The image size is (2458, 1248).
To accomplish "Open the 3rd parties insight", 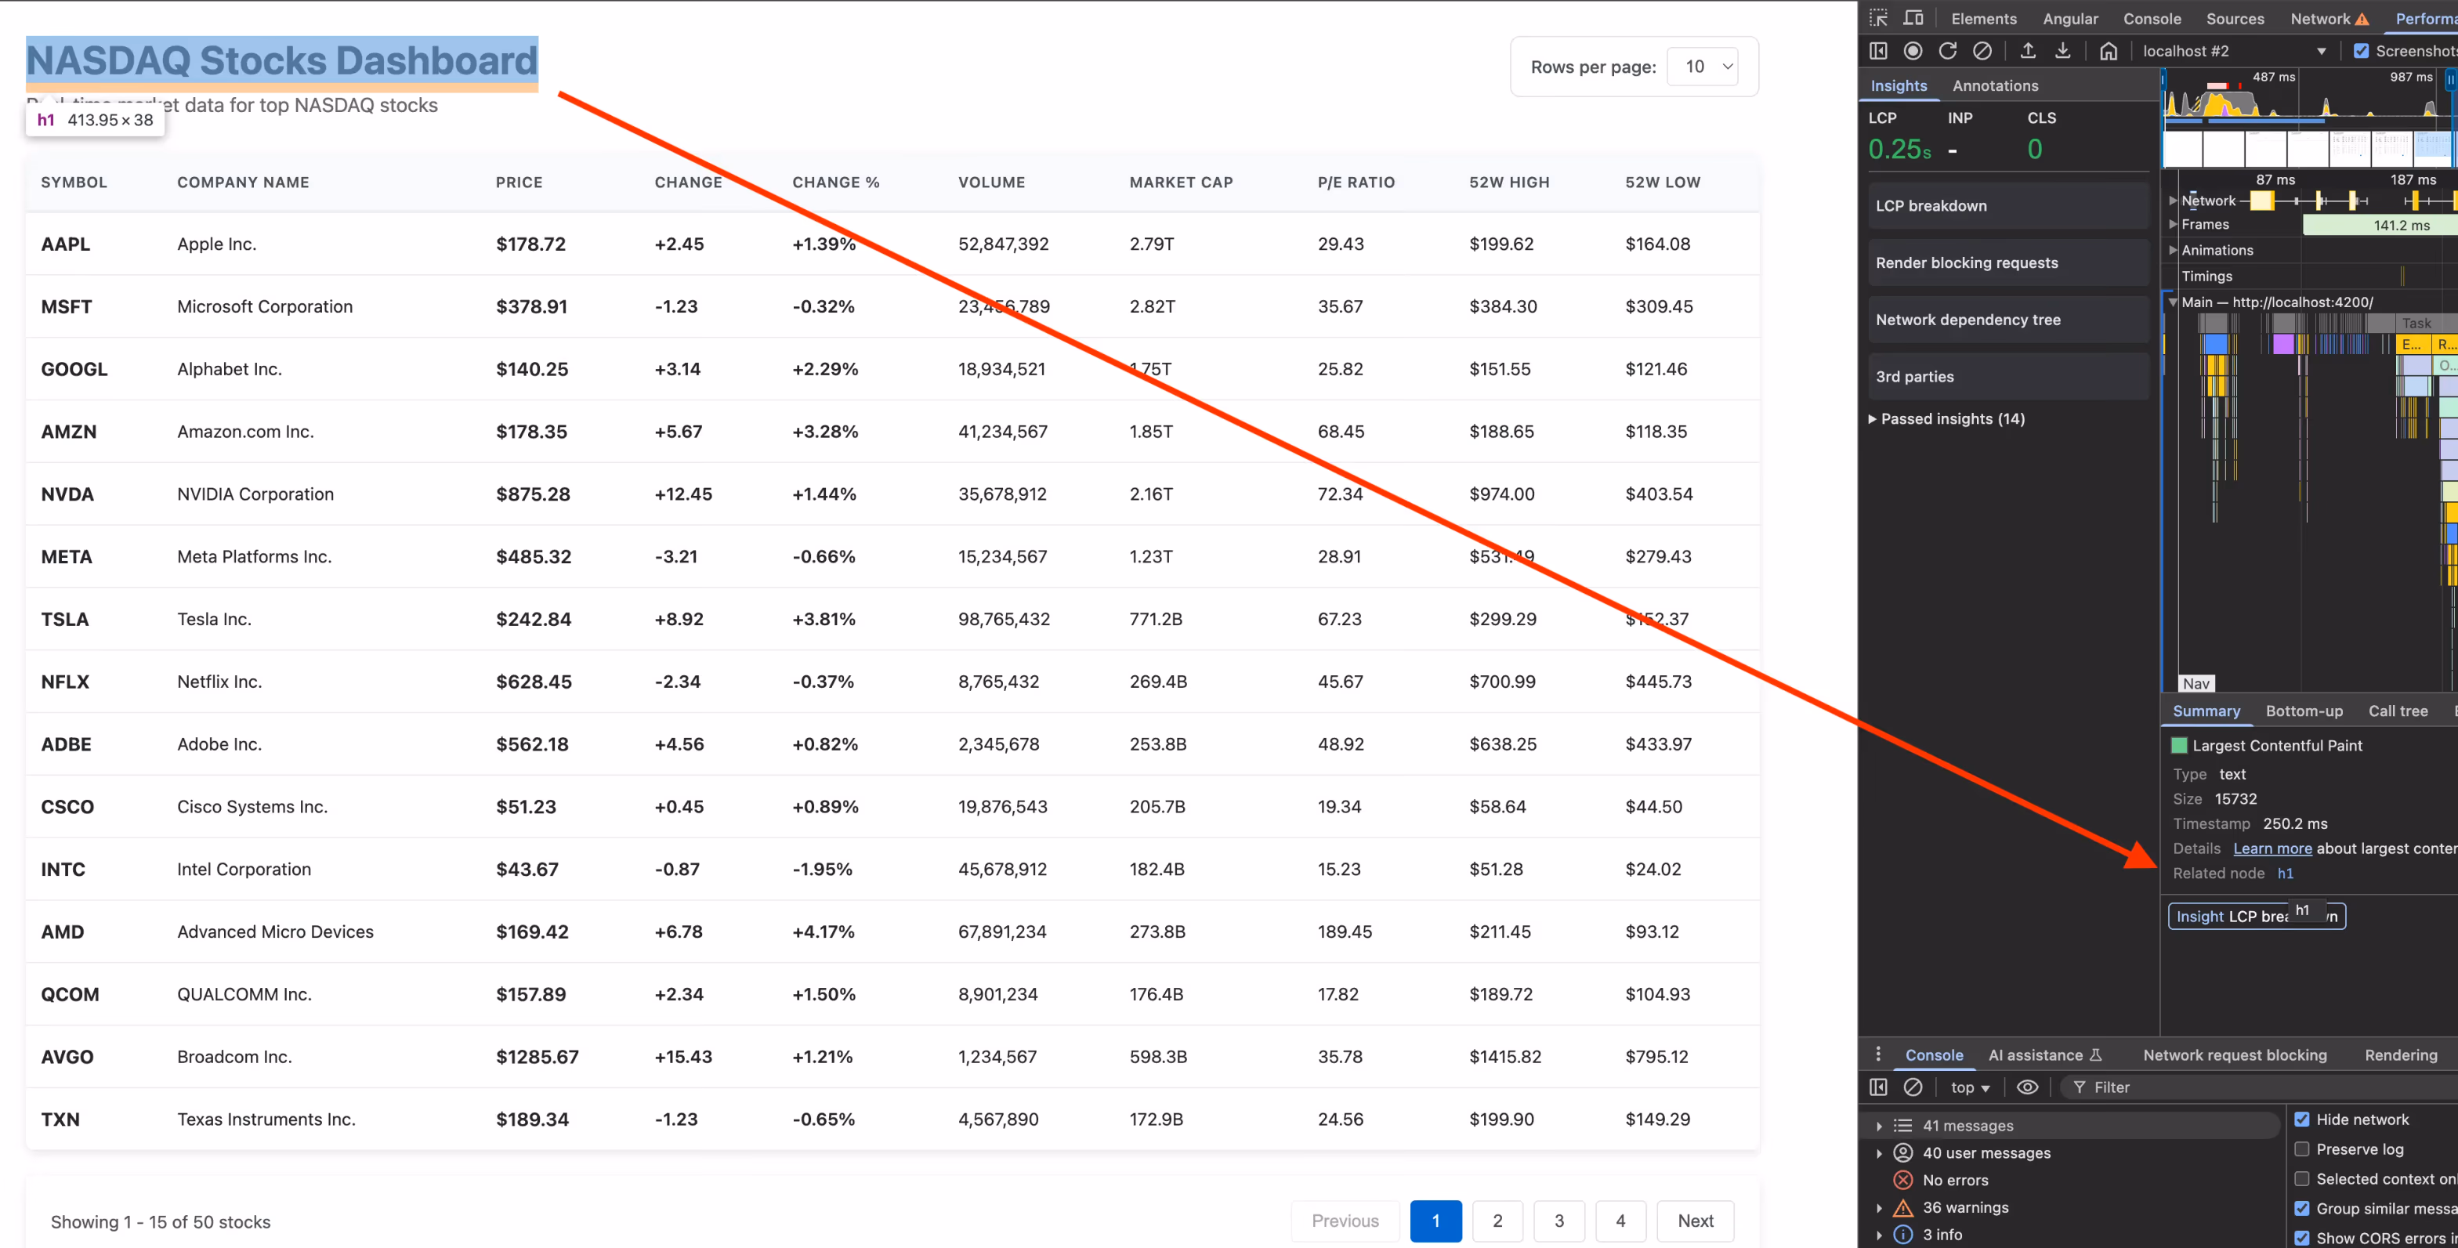I will click(x=2007, y=376).
